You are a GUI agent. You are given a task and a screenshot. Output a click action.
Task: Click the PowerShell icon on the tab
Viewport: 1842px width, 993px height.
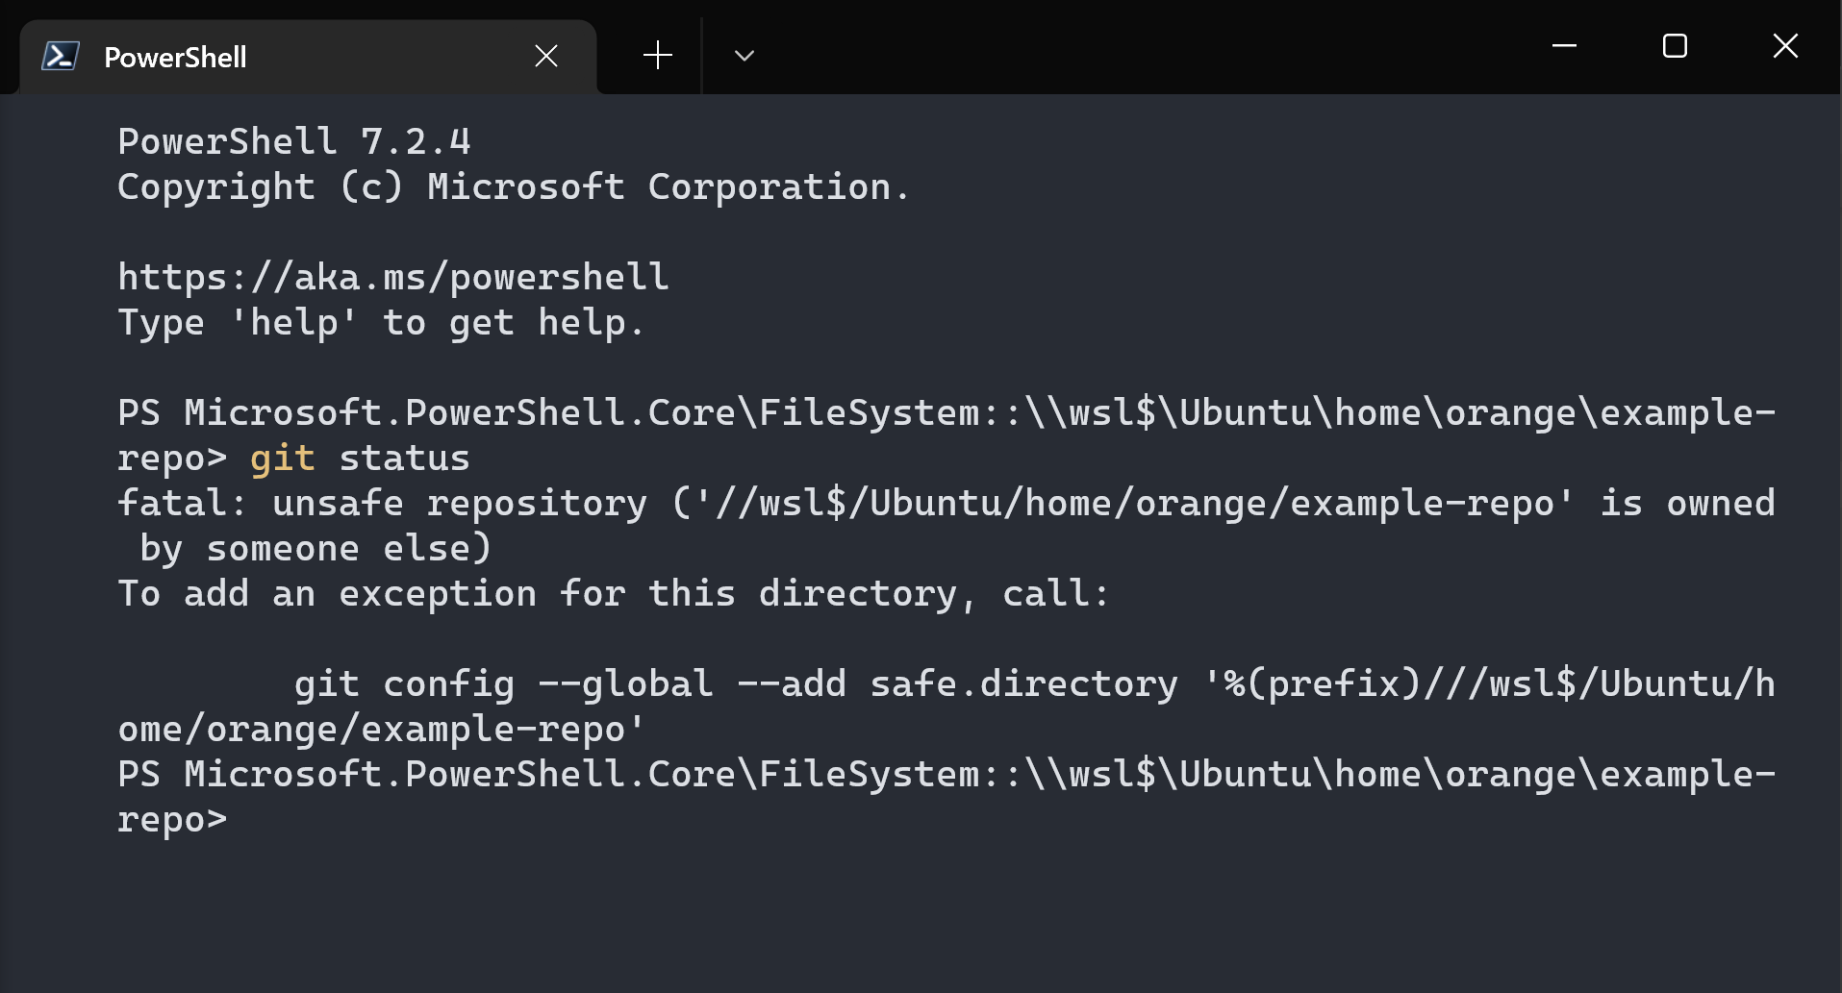(59, 57)
